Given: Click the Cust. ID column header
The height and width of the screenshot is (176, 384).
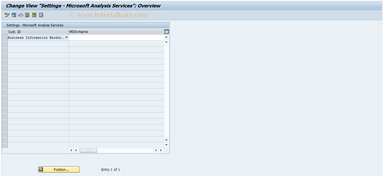Looking at the screenshot, I should tap(38, 32).
